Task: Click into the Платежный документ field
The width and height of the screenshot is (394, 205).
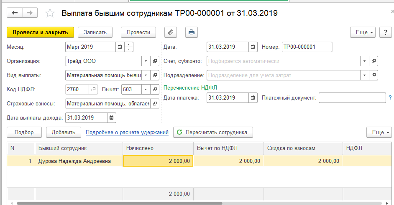Action: click(x=352, y=97)
